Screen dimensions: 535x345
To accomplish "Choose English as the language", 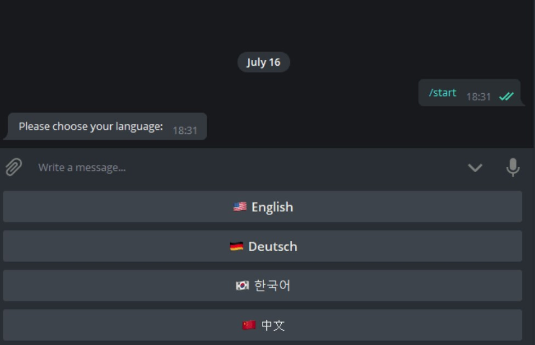I will 263,207.
